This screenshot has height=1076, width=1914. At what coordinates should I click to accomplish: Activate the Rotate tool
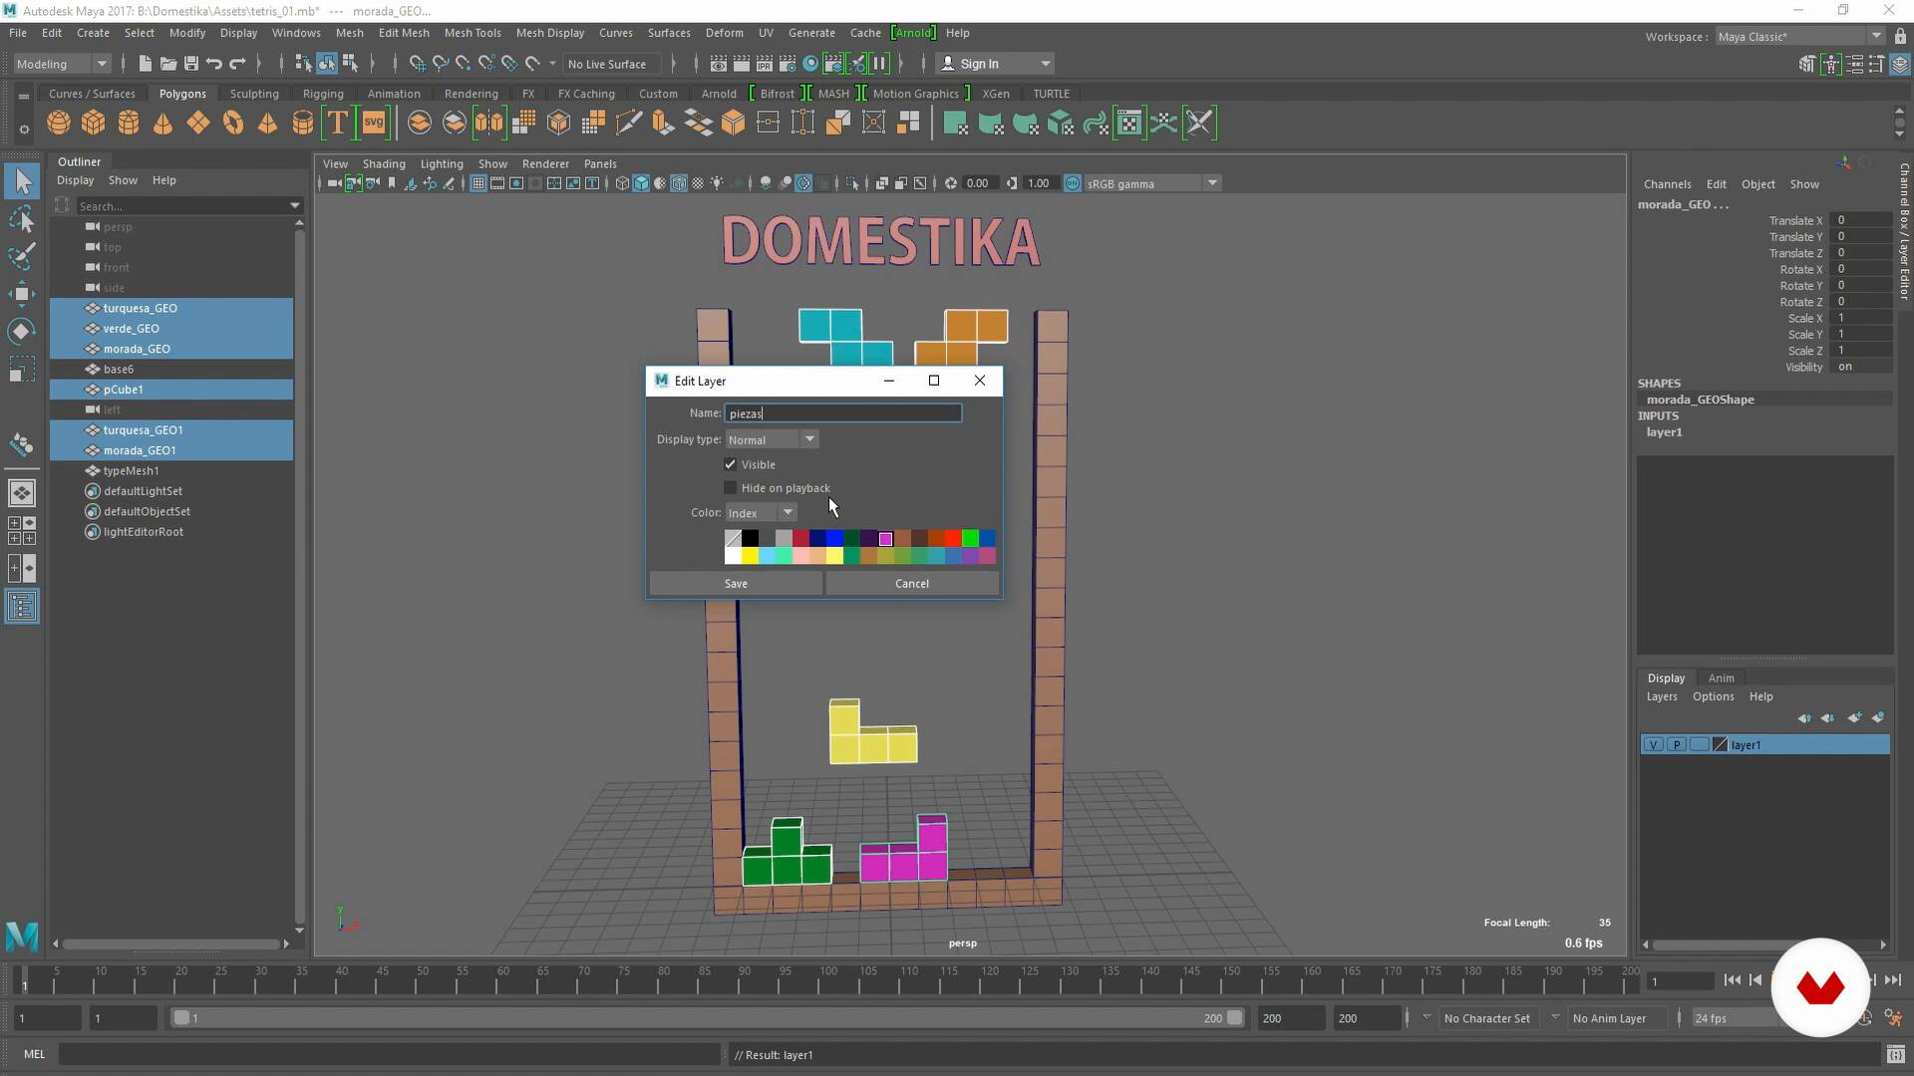pyautogui.click(x=22, y=332)
